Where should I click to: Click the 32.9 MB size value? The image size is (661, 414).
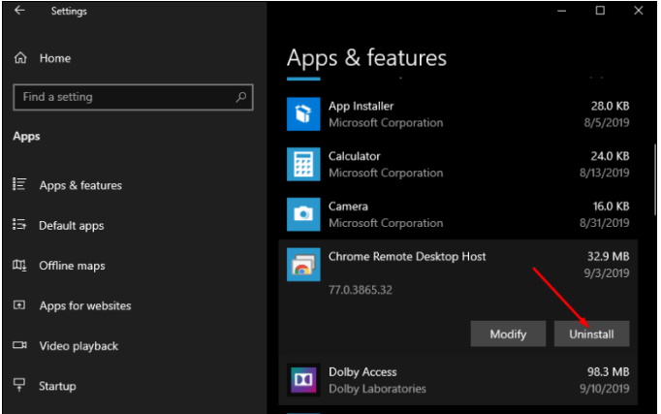click(x=609, y=256)
